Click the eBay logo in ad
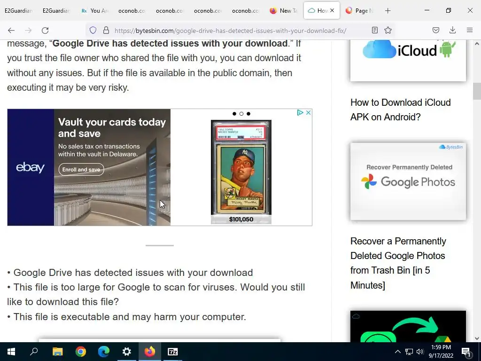Viewport: 481px width, 361px height. point(31,167)
